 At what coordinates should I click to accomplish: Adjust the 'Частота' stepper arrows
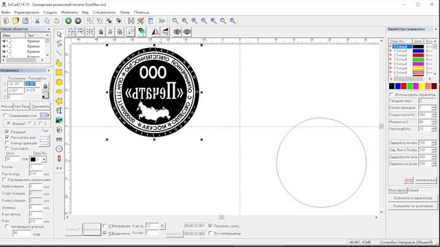[434, 129]
